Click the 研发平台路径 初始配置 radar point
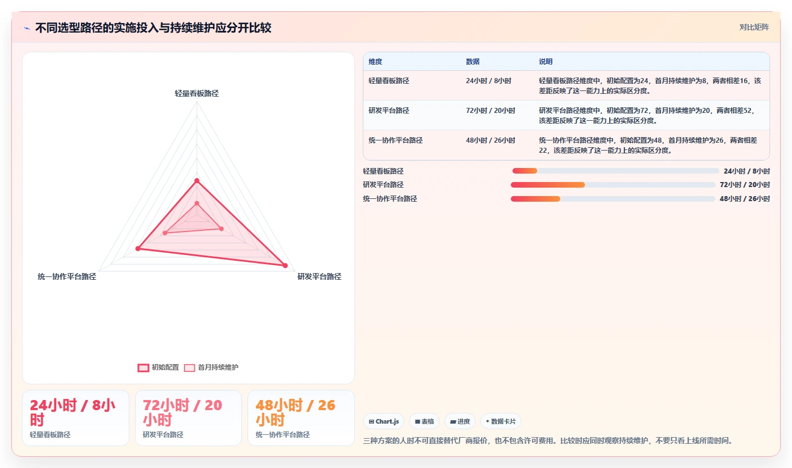 click(x=285, y=266)
